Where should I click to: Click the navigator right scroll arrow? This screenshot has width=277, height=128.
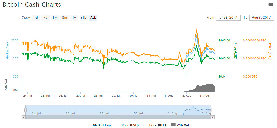point(213,117)
